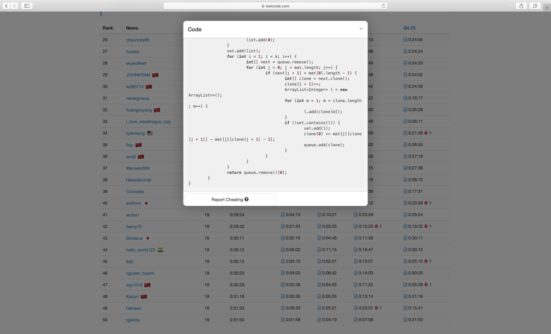Viewport: 551px width, 334px height.
Task: Click the Q4 (7) column header
Action: [x=409, y=28]
